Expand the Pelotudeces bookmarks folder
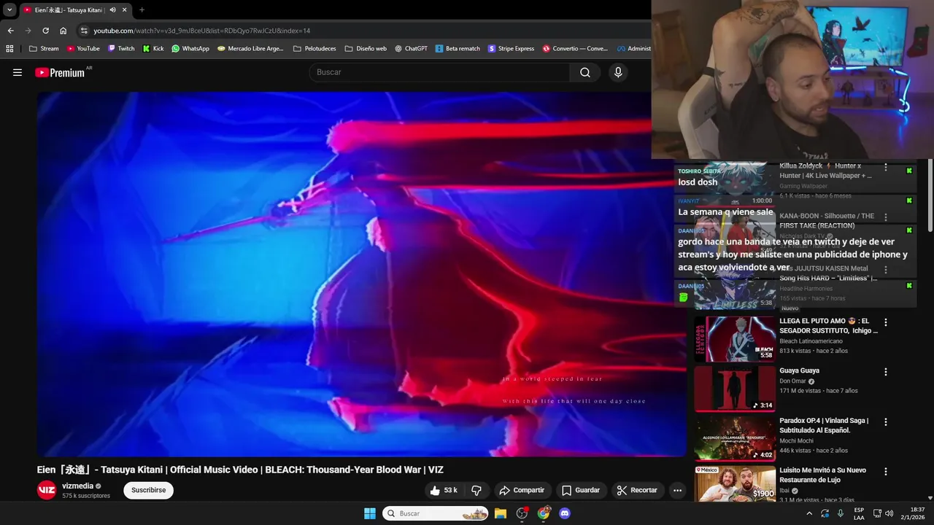 (x=314, y=49)
